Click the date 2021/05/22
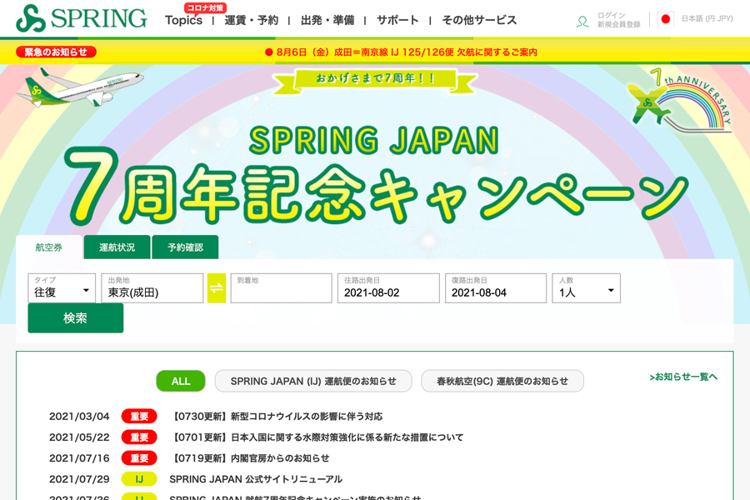This screenshot has height=500, width=750. [79, 437]
